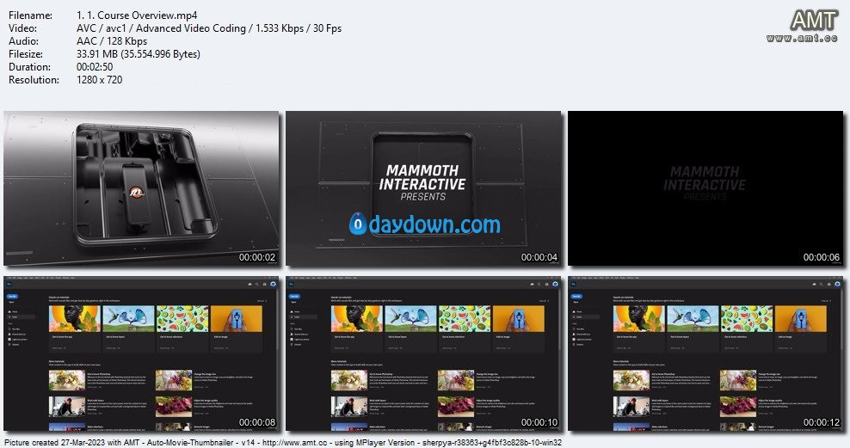Click the video codec line starting 'AVC / avc1'

[x=209, y=28]
